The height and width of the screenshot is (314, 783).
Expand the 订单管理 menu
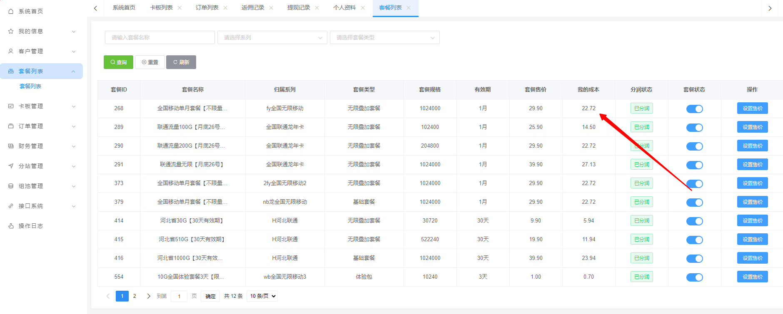(x=74, y=126)
